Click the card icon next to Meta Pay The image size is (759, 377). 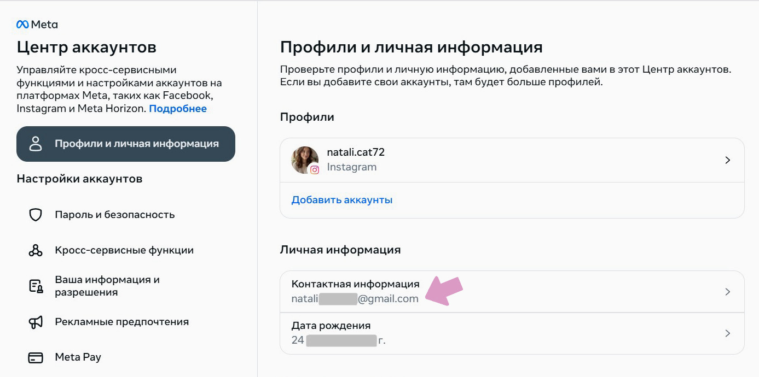pyautogui.click(x=36, y=357)
